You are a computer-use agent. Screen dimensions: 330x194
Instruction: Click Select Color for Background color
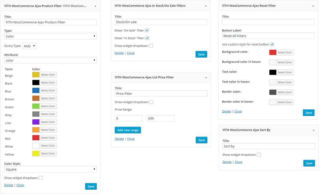point(285,52)
